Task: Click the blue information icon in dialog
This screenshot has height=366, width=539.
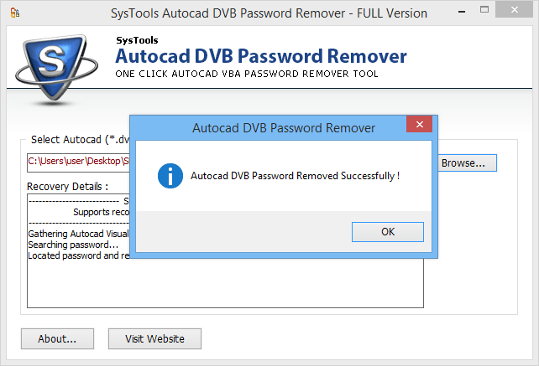Action: (x=171, y=176)
